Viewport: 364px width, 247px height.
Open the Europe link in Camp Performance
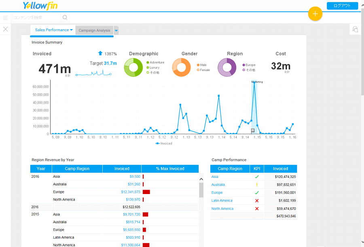(217, 193)
